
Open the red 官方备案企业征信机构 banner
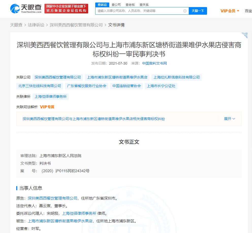coord(66,9)
